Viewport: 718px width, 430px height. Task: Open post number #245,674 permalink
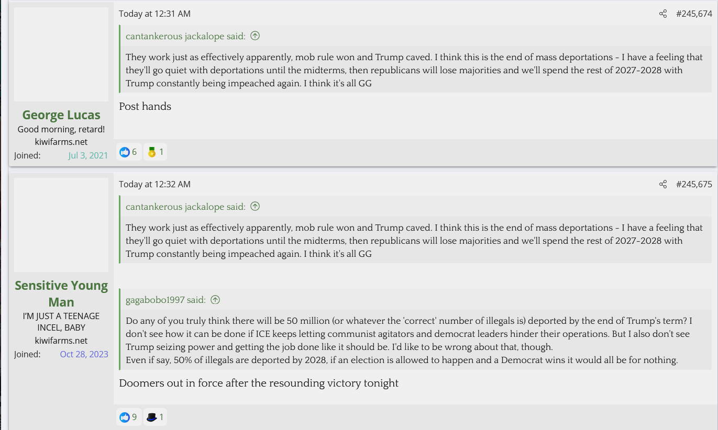click(x=694, y=14)
